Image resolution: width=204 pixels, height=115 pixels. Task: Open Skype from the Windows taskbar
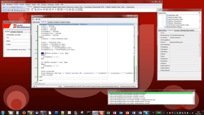(146, 113)
